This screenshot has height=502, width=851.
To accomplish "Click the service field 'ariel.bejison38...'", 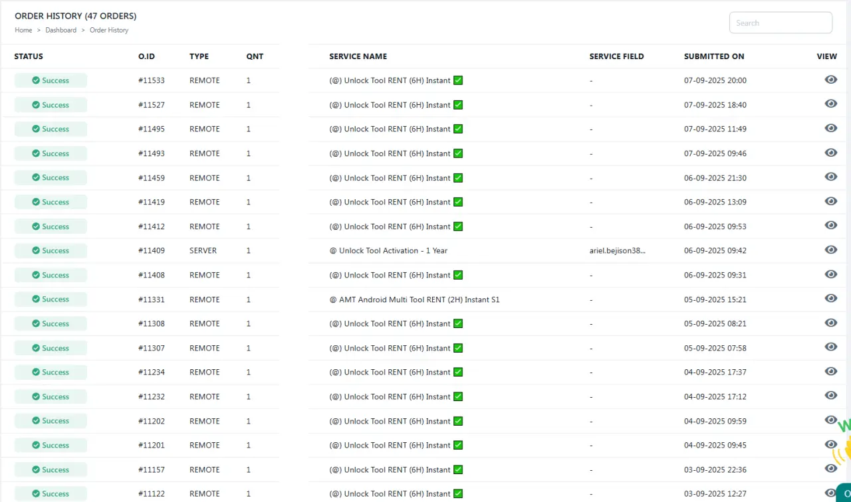I will [618, 251].
